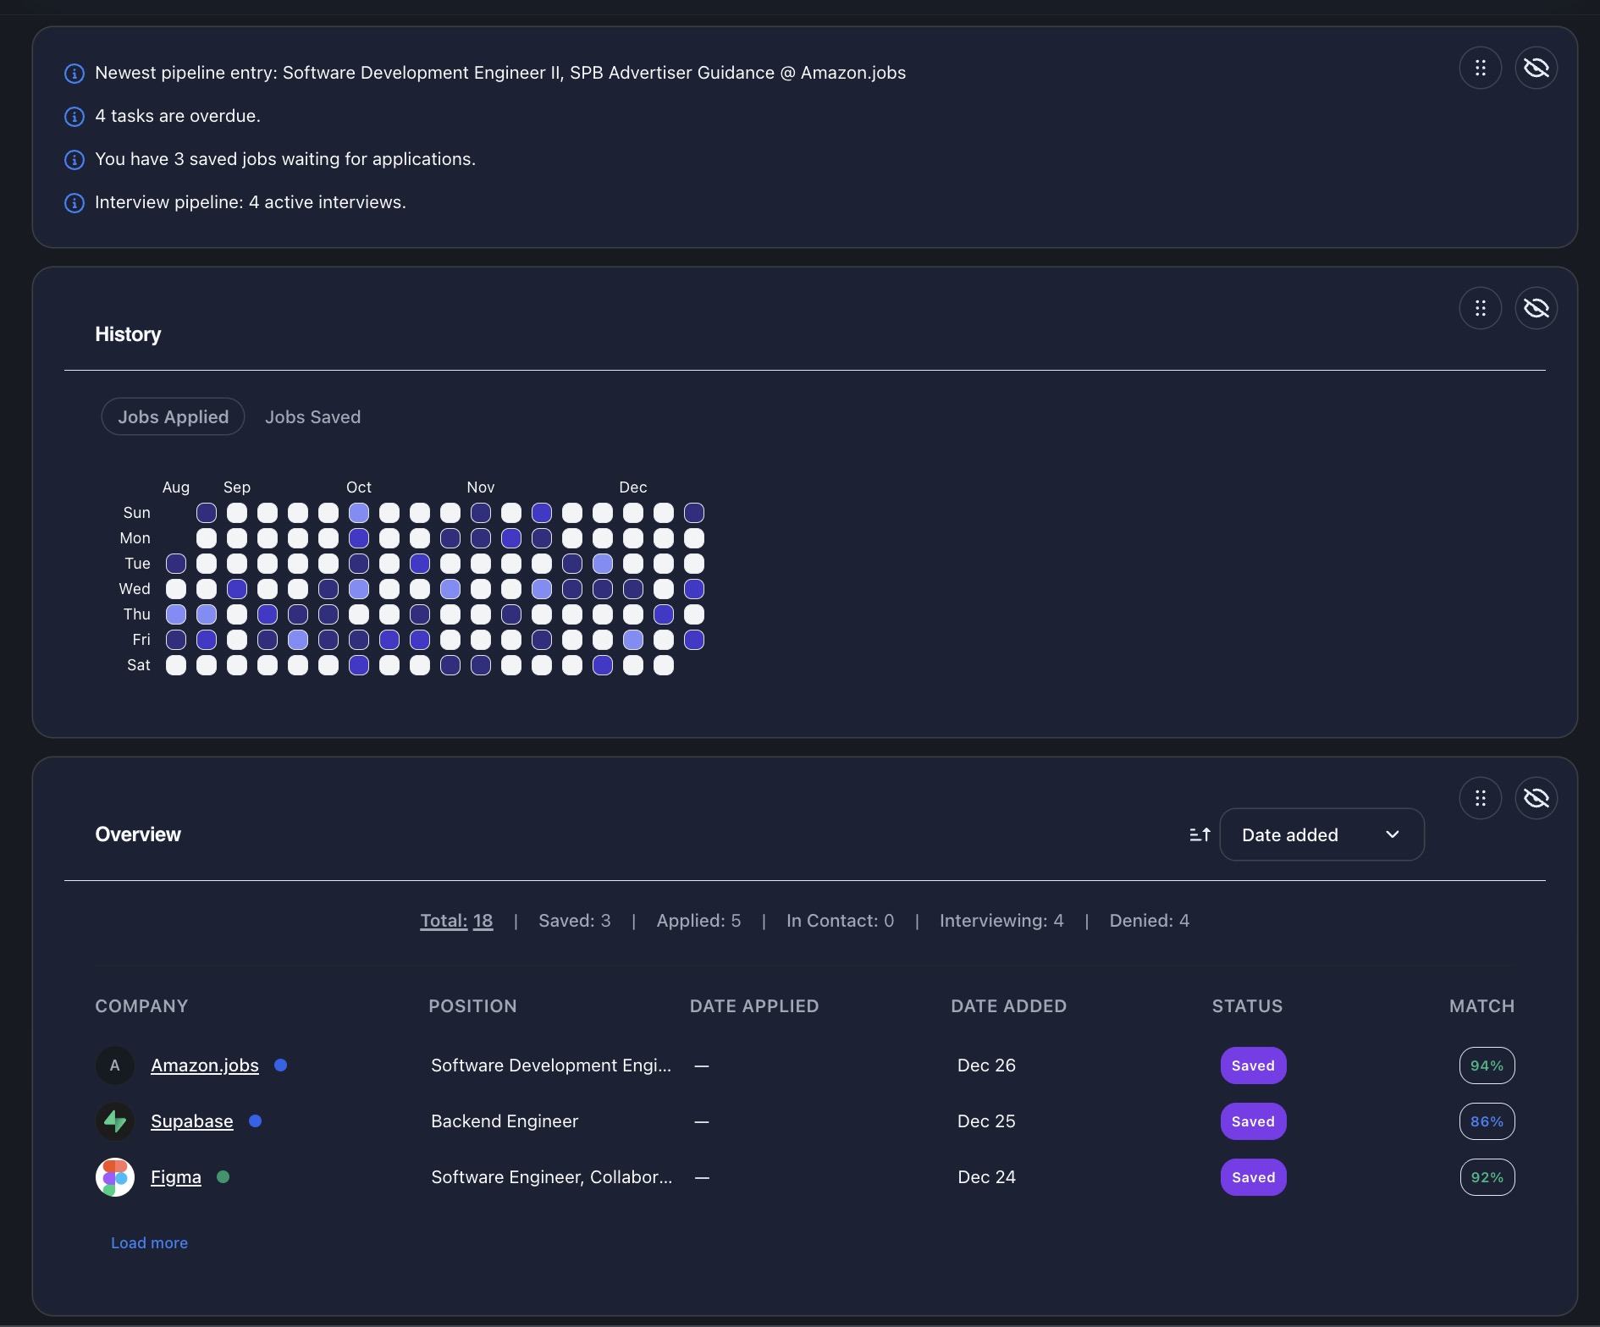Hide the alerts widget with the eye icon
Screen dimensions: 1600x1327
tap(1537, 68)
